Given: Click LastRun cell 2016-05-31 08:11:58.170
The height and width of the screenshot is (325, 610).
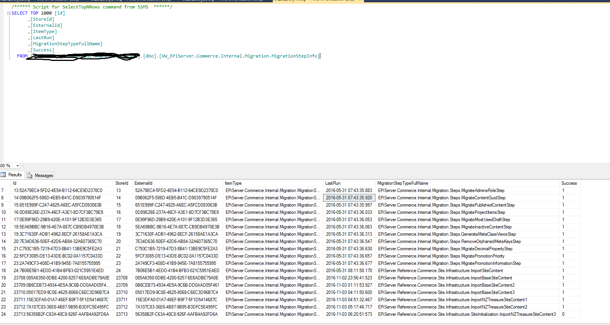Looking at the screenshot, I should tap(349, 271).
